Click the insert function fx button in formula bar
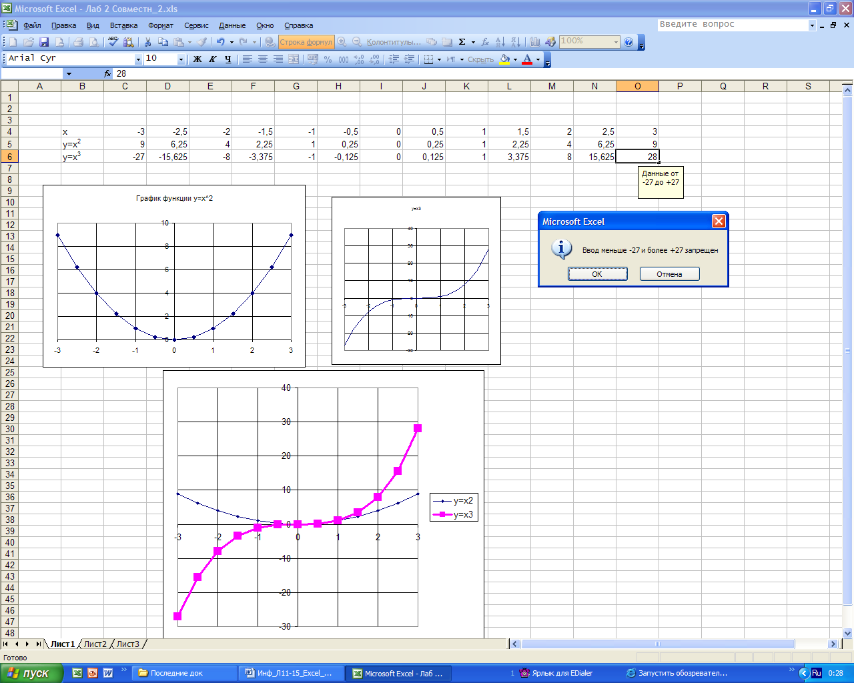 (107, 73)
